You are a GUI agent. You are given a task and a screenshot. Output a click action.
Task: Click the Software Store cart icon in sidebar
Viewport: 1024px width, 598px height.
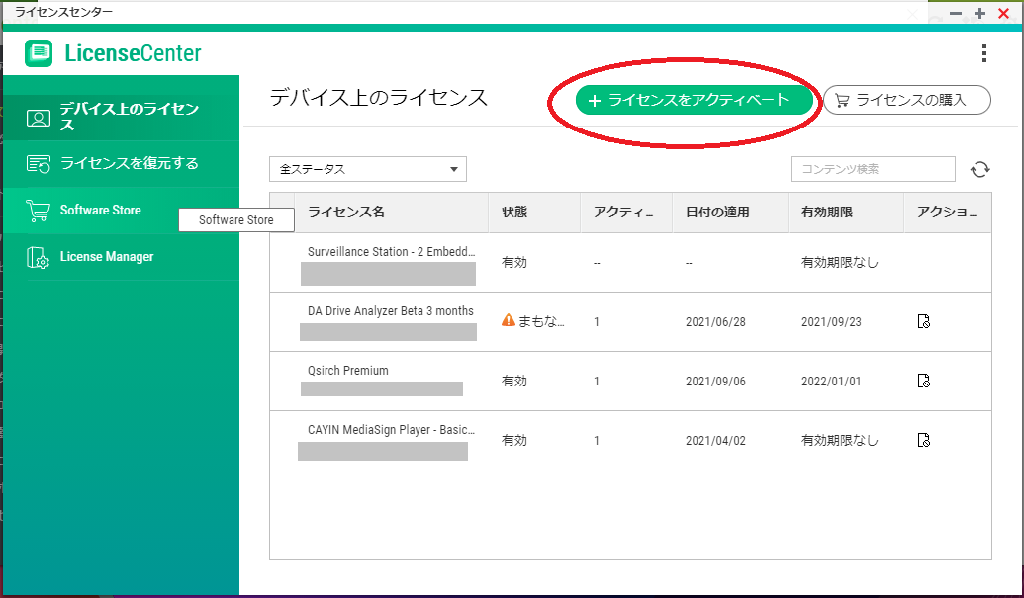tap(38, 211)
